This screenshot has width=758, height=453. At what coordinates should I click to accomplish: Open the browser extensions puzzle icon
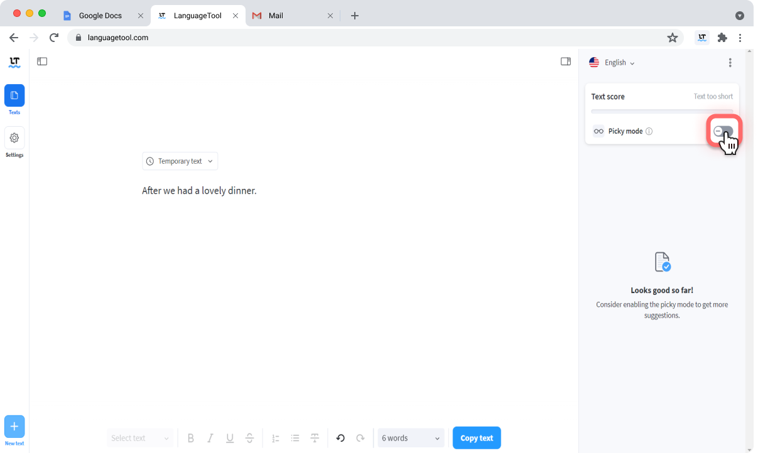pyautogui.click(x=722, y=38)
